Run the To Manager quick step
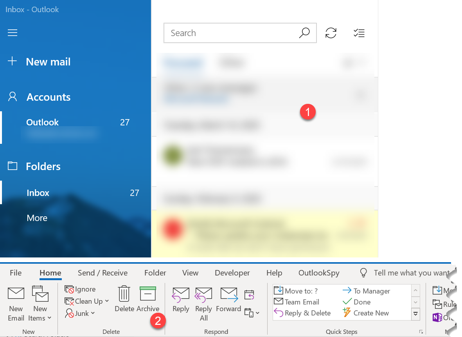 click(366, 291)
